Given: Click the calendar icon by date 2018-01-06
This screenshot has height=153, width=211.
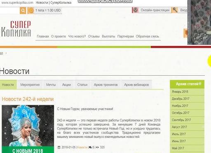Looking at the screenshot, I should (x=59, y=147).
